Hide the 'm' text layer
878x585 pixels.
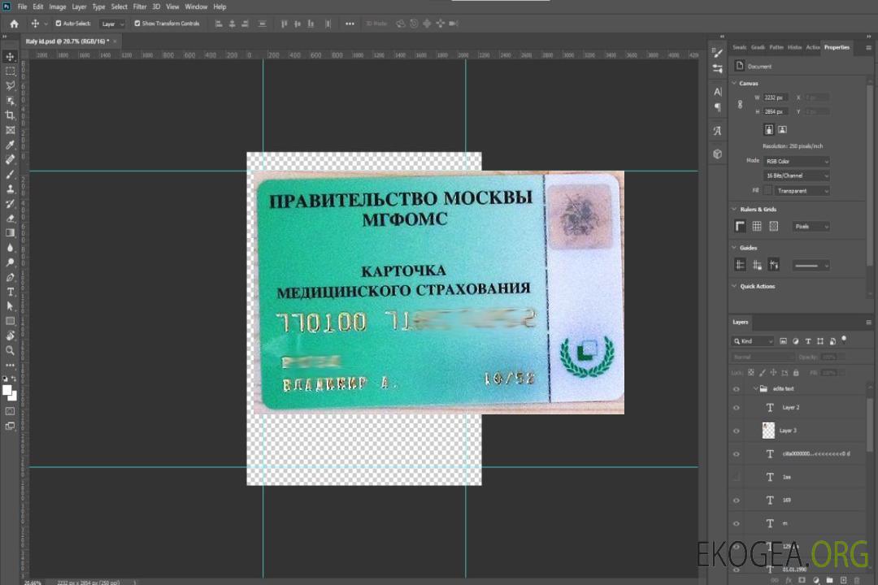point(737,524)
